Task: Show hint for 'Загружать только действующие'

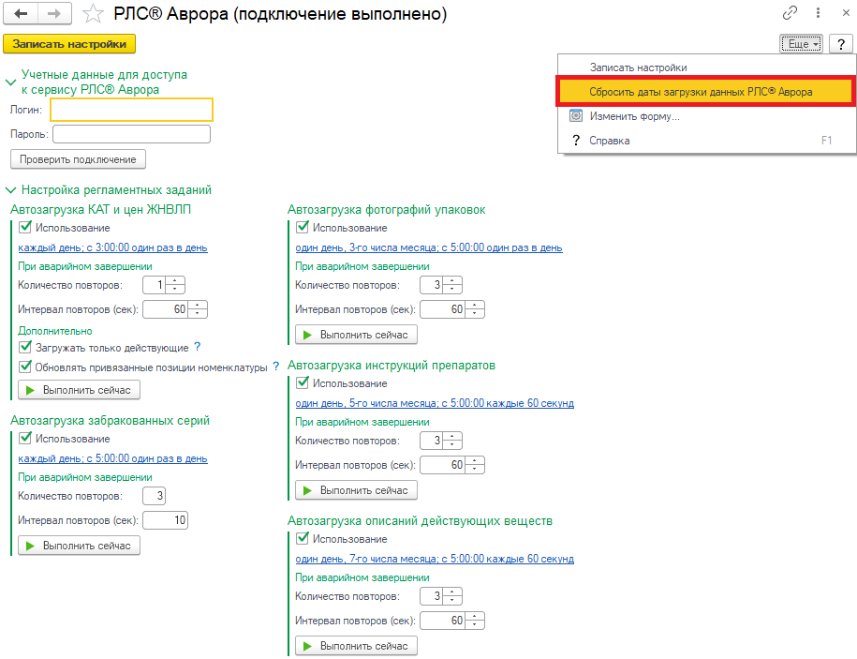Action: click(x=198, y=347)
